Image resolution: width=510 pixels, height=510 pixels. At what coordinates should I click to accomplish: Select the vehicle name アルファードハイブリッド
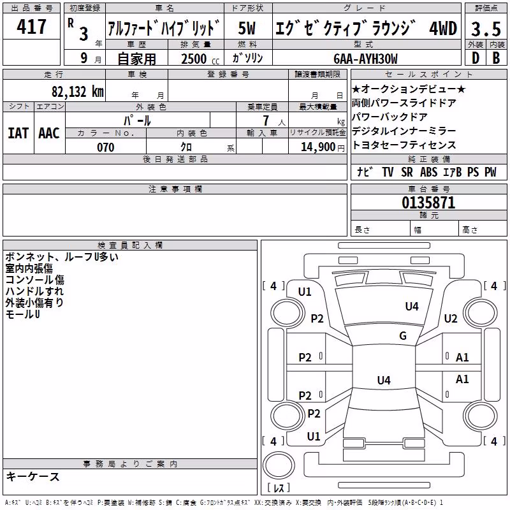(x=164, y=28)
